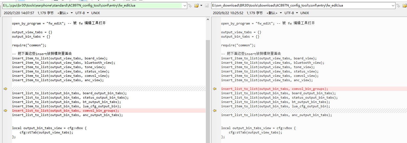Click the right pane reload arrow icon
The height and width of the screenshot is (143, 407).
(x=399, y=5)
